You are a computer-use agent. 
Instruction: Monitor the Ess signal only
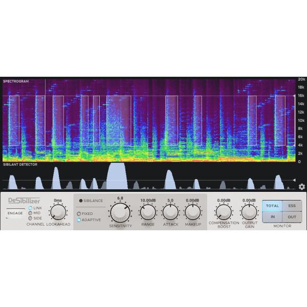tap(291, 206)
